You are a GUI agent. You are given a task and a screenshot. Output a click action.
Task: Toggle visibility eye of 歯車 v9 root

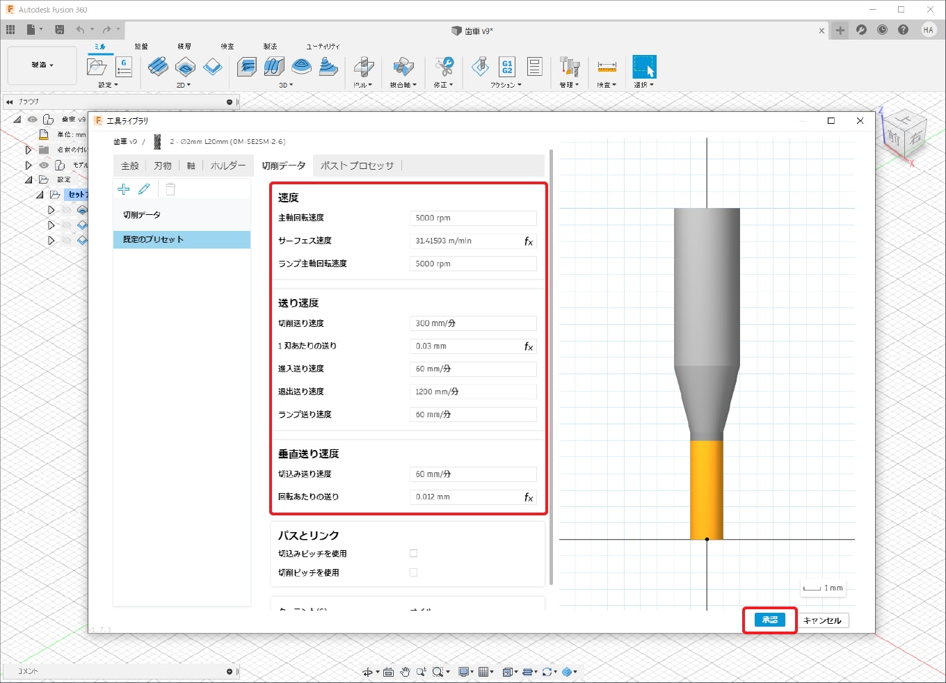point(33,119)
